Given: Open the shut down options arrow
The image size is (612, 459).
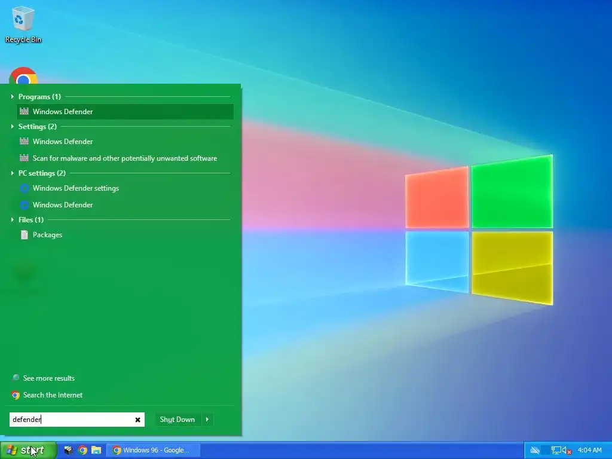Looking at the screenshot, I should click(x=207, y=420).
